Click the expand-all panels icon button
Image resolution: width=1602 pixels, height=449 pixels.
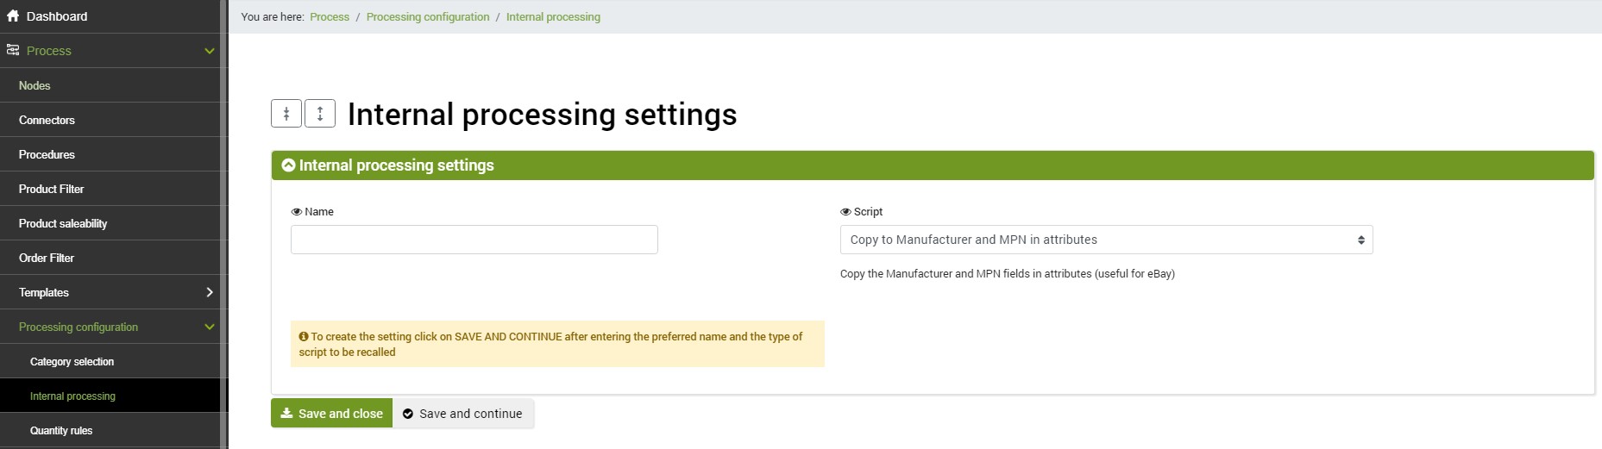(x=320, y=113)
